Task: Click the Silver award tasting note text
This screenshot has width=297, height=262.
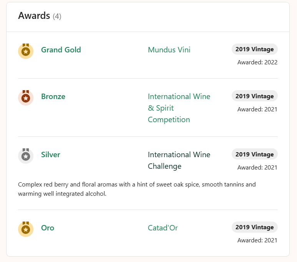Action: tap(136, 189)
